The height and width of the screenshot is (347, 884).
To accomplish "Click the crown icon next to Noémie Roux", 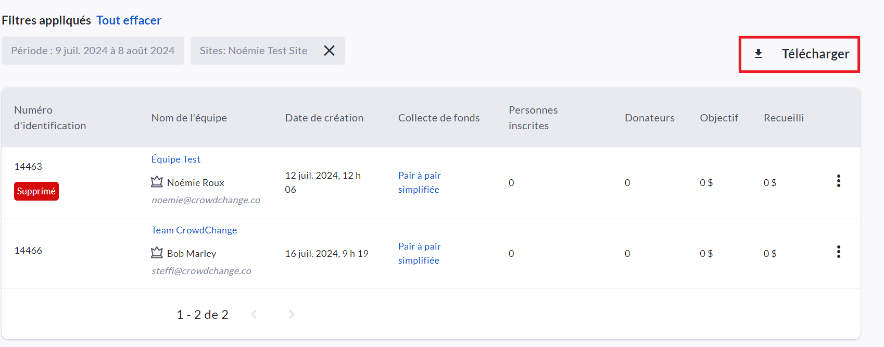I will click(157, 182).
